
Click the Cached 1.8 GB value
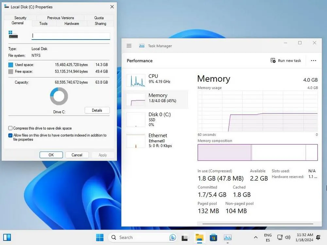coord(242,195)
